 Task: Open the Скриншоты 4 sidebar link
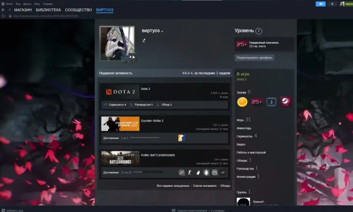point(247,136)
